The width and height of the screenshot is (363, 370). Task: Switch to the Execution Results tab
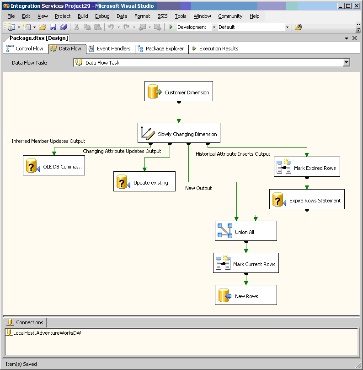215,49
